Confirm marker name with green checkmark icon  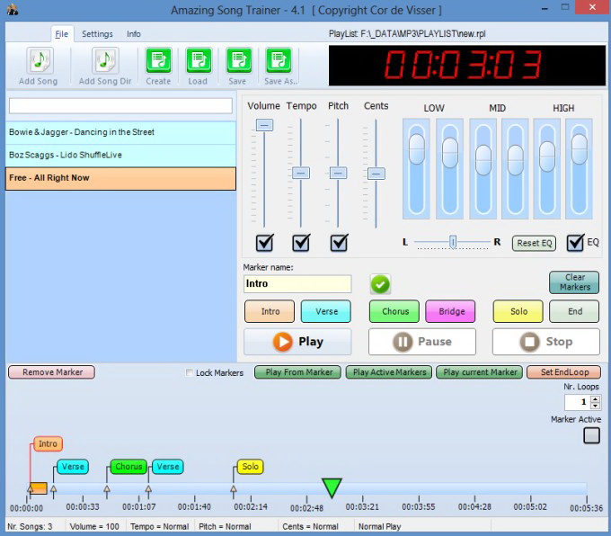pos(380,284)
